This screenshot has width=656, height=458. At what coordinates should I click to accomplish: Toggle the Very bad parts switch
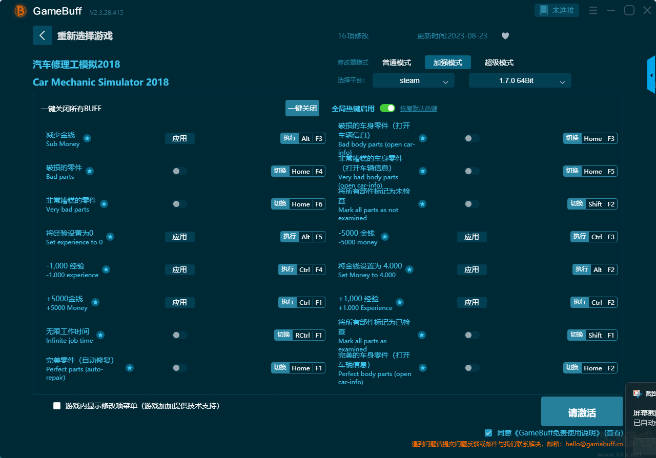(180, 204)
